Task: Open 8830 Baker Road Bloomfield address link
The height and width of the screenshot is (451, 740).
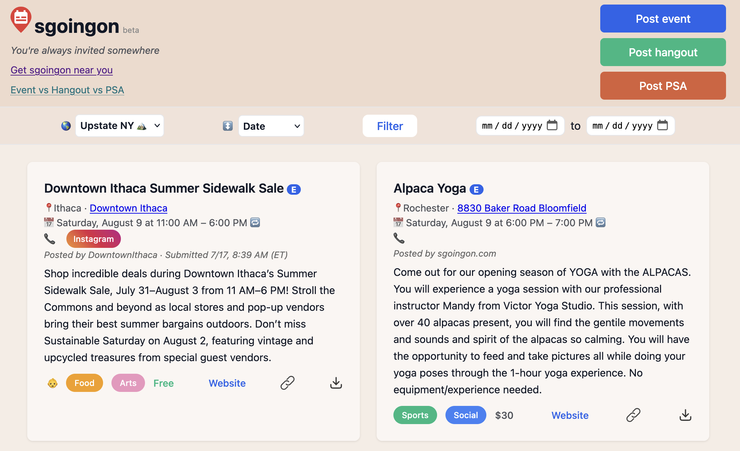Action: pos(522,208)
